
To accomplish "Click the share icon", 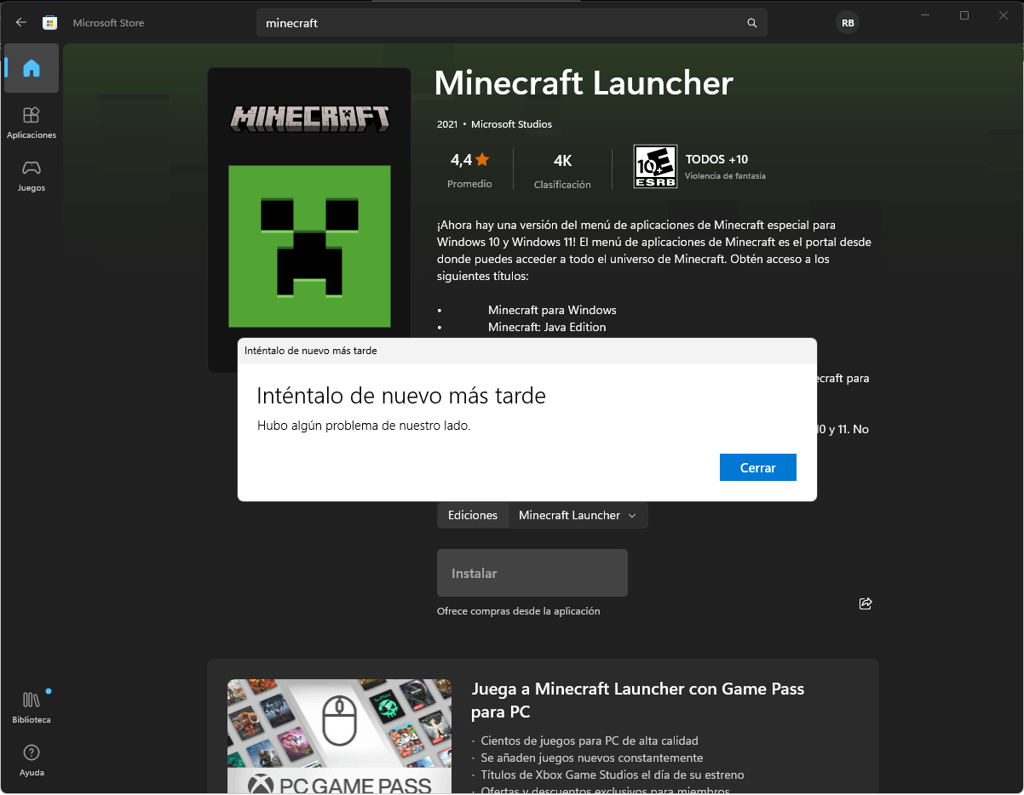I will coord(866,603).
